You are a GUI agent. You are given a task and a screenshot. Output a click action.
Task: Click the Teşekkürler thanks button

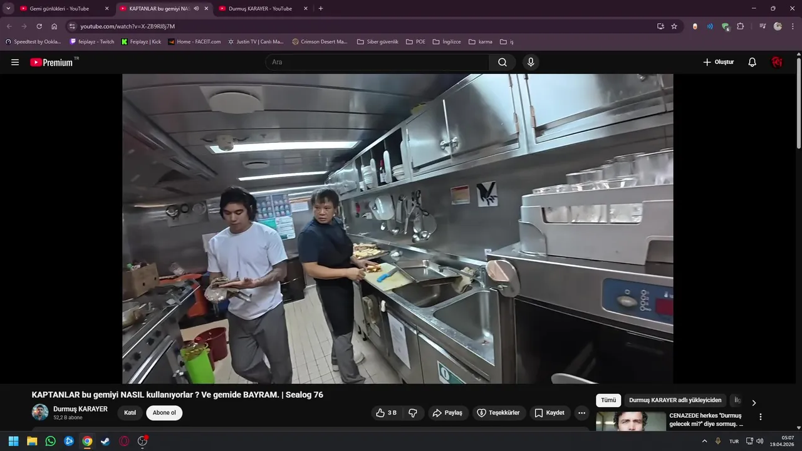pyautogui.click(x=499, y=413)
